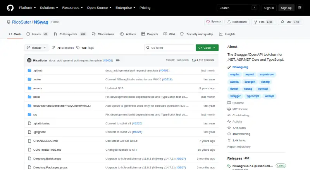The image size is (310, 170).
Task: Fork the repository
Action: (263, 22)
